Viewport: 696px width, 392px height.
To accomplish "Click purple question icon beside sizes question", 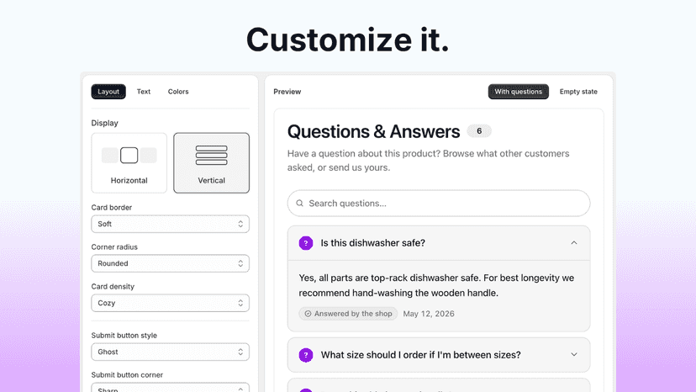I will click(x=306, y=355).
